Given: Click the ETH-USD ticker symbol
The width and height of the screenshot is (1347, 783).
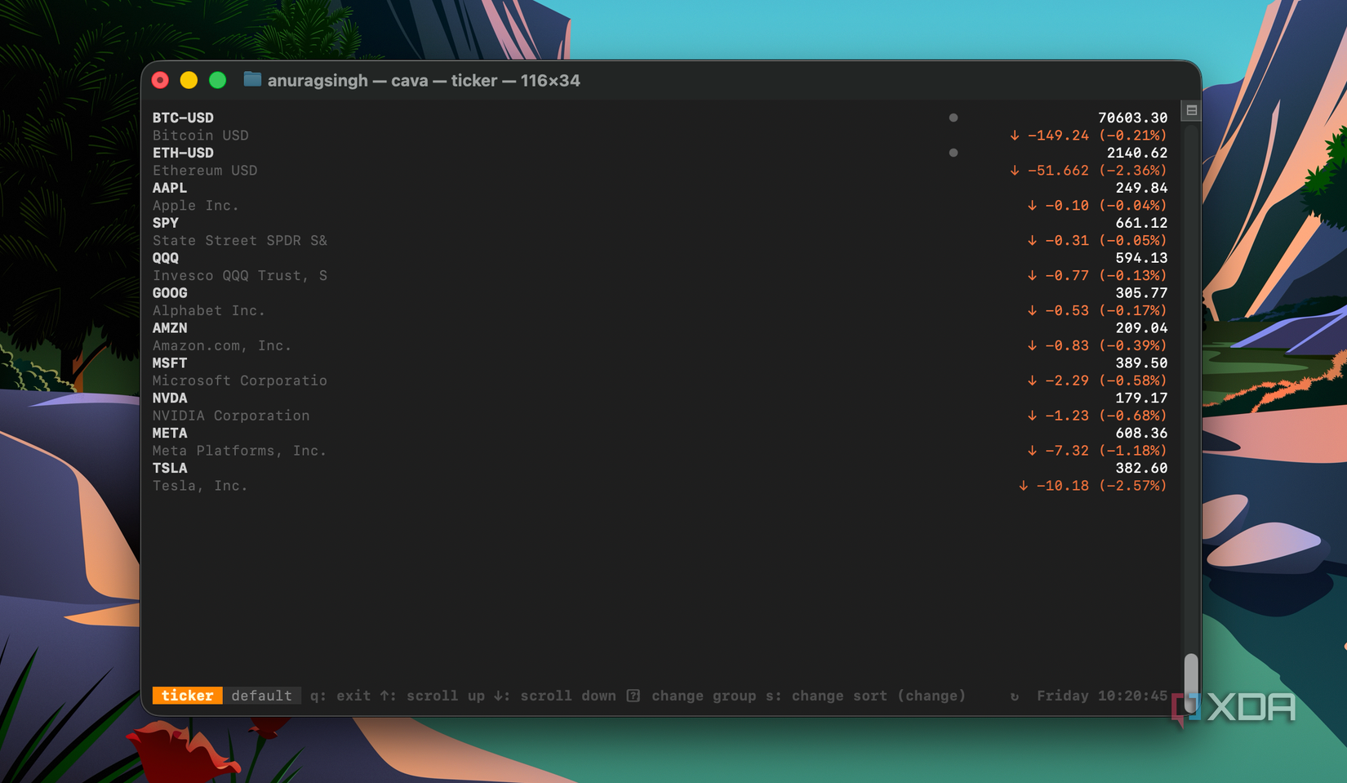Looking at the screenshot, I should 183,153.
